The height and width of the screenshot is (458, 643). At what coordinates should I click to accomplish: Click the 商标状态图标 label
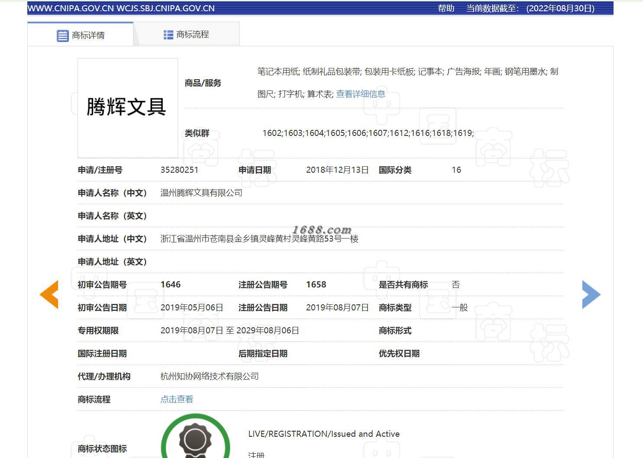102,448
